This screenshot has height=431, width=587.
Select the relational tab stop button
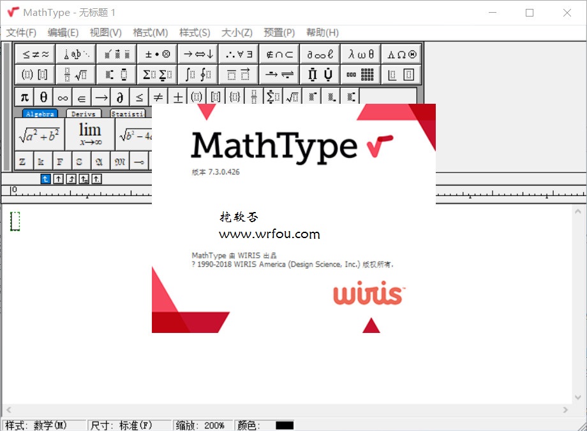84,180
